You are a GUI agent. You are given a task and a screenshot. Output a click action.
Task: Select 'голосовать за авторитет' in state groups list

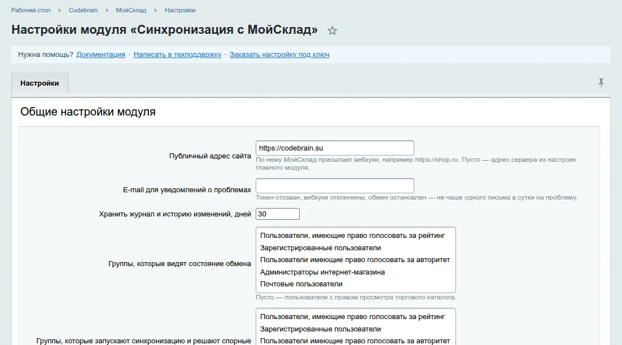(355, 260)
